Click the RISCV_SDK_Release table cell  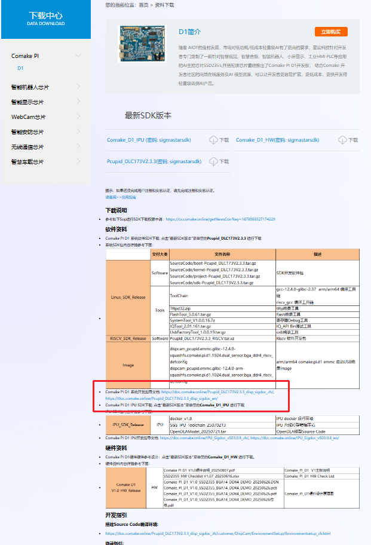[x=128, y=339]
